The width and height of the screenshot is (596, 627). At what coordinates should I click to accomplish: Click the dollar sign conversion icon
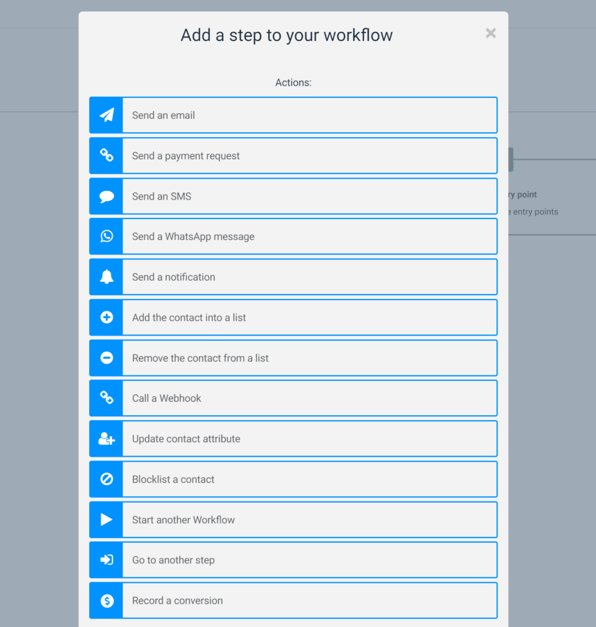pos(106,600)
